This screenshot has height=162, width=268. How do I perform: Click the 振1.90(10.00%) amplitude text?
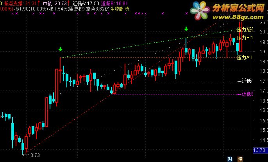[31, 9]
